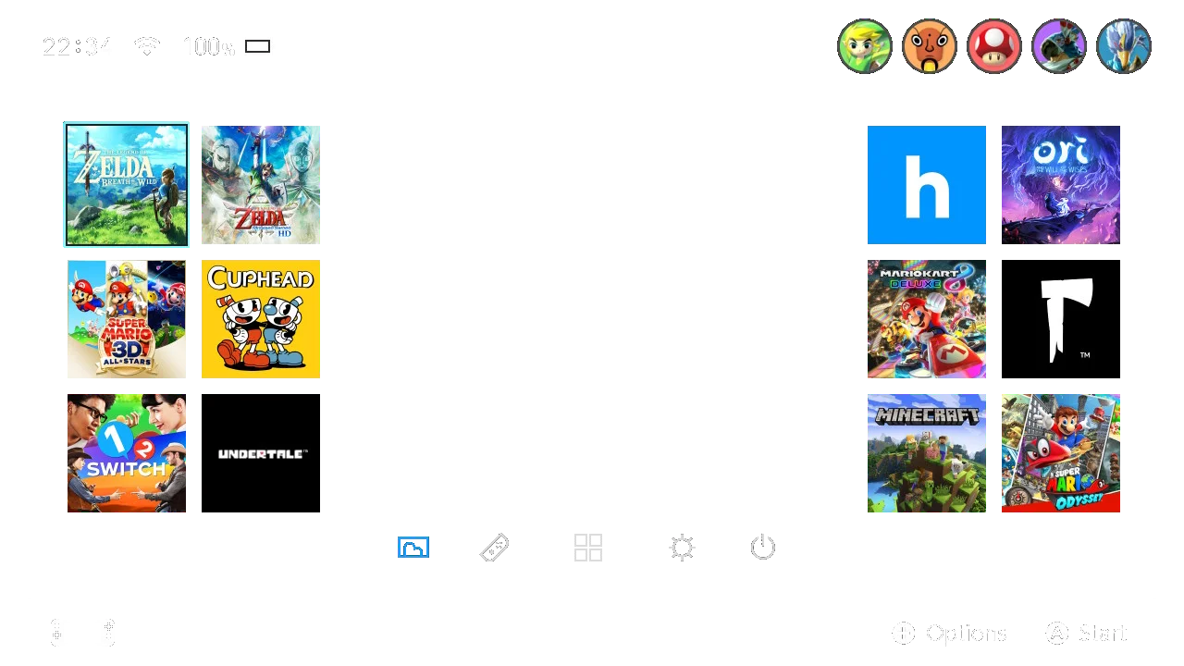
Task: Select the Power icon
Action: pos(763,548)
